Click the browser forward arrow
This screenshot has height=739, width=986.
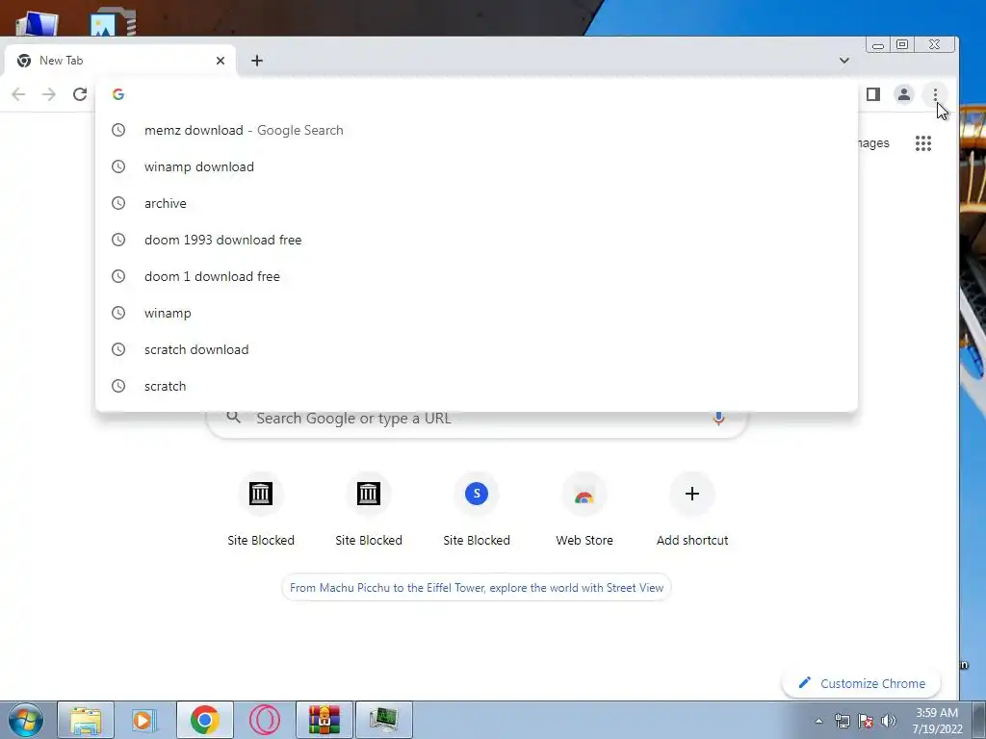coord(49,94)
